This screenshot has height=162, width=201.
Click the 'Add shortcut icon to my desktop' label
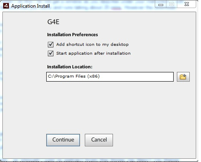tap(92, 45)
